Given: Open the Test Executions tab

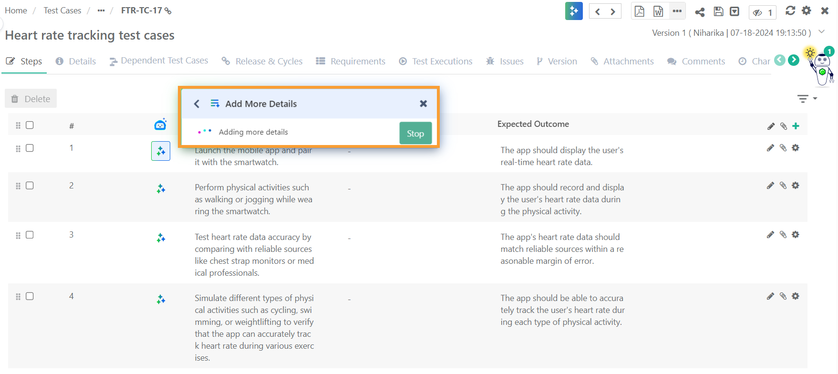Looking at the screenshot, I should coord(436,61).
